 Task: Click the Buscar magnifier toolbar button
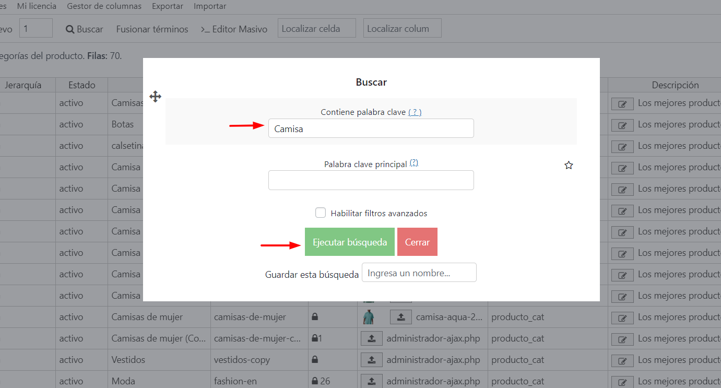click(x=85, y=29)
